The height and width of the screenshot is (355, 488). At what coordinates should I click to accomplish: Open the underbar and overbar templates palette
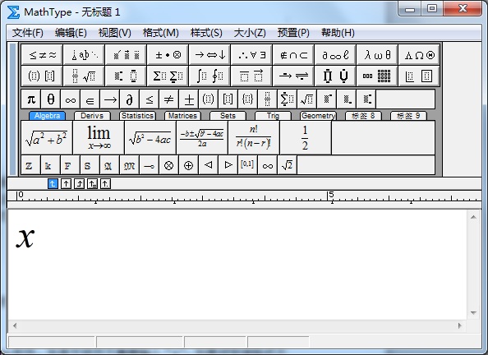pos(251,76)
